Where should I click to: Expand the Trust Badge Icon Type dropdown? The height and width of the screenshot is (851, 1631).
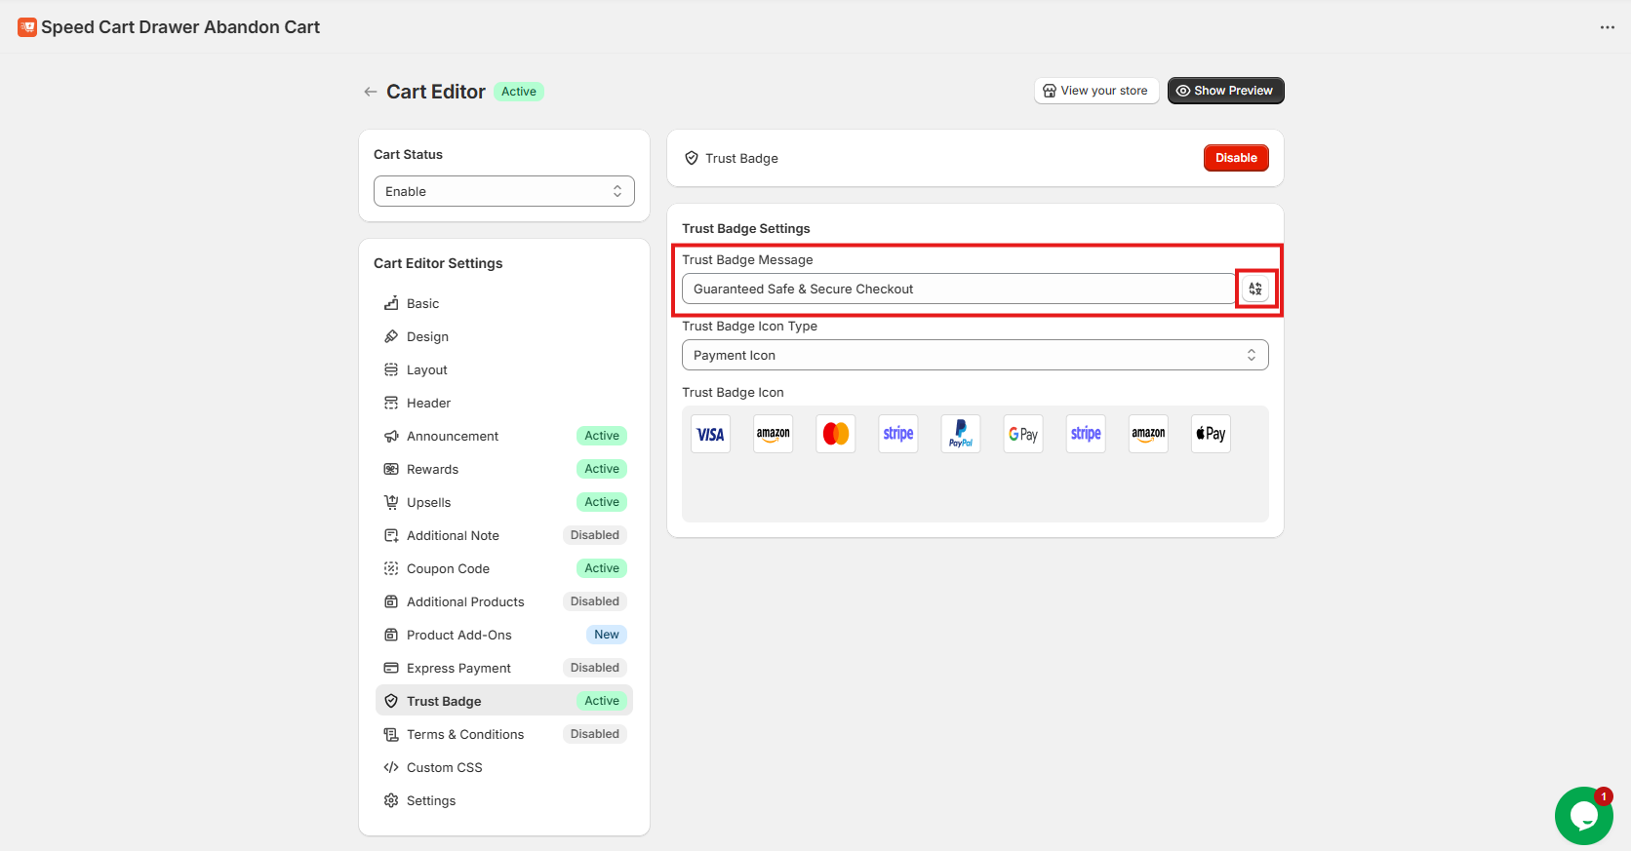tap(975, 355)
